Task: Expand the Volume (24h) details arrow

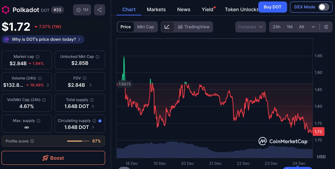Action: [48, 85]
